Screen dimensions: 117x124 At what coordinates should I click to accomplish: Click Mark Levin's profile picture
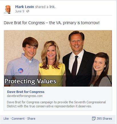(7, 9)
